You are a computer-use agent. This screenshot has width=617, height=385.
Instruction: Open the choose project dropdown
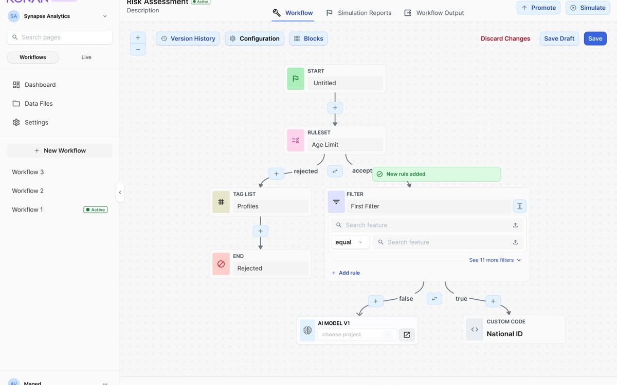[x=357, y=335]
